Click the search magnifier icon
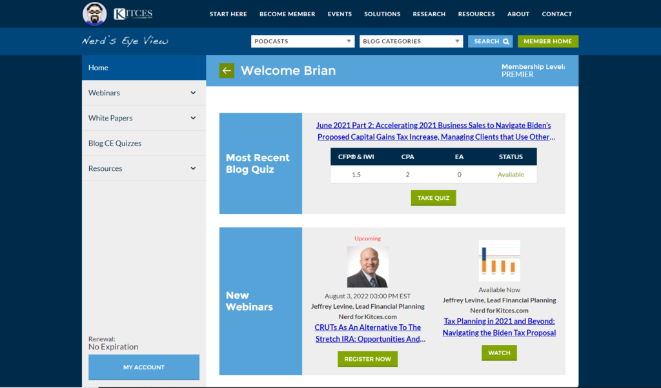 pyautogui.click(x=506, y=41)
